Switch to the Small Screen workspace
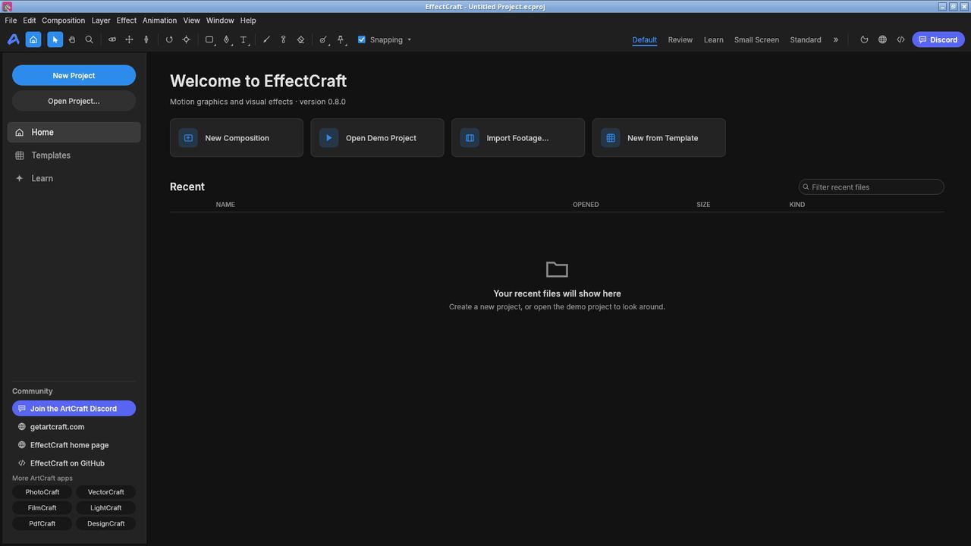This screenshot has width=971, height=546. click(x=756, y=39)
